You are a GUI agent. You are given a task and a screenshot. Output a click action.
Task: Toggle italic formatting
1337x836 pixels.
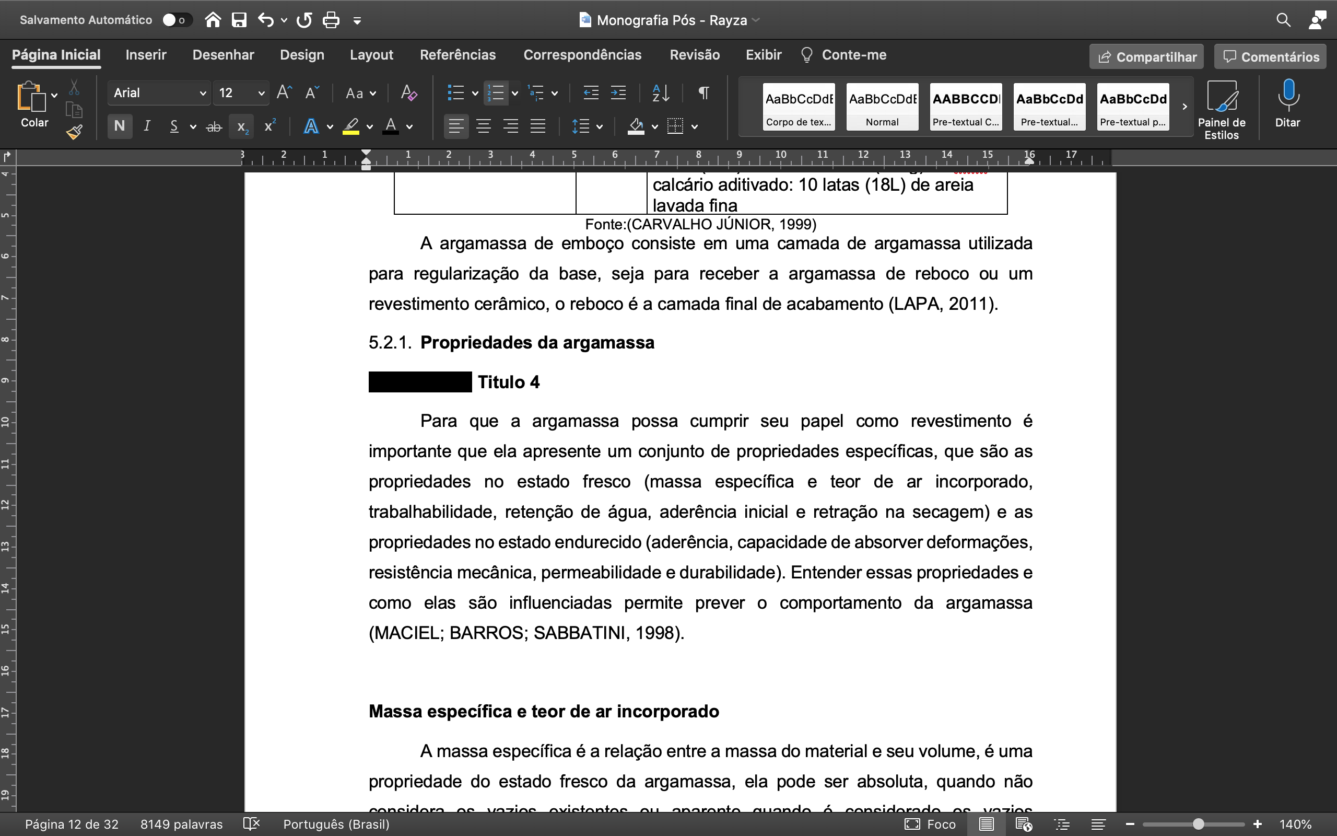[x=147, y=126]
